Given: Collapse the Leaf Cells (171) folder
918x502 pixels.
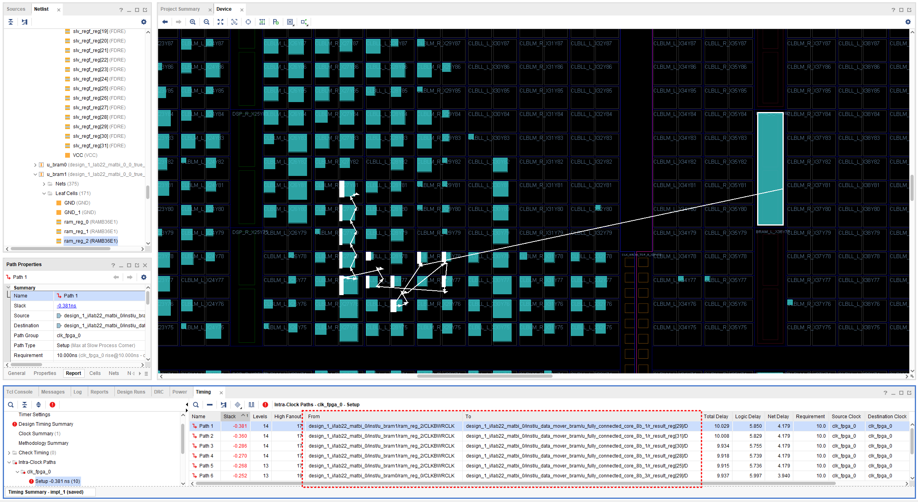Looking at the screenshot, I should click(44, 193).
